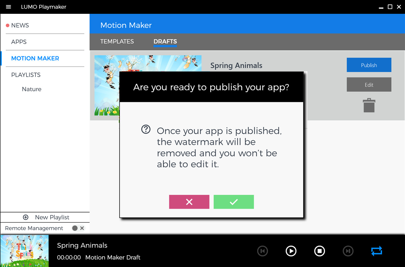Click the blue Publish button
Image resolution: width=405 pixels, height=267 pixels.
coord(369,65)
